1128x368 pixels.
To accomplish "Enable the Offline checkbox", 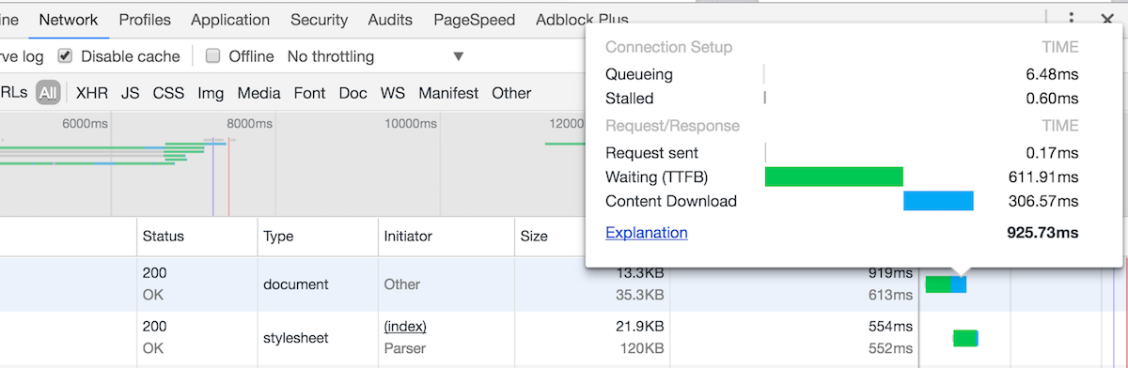I will [212, 56].
